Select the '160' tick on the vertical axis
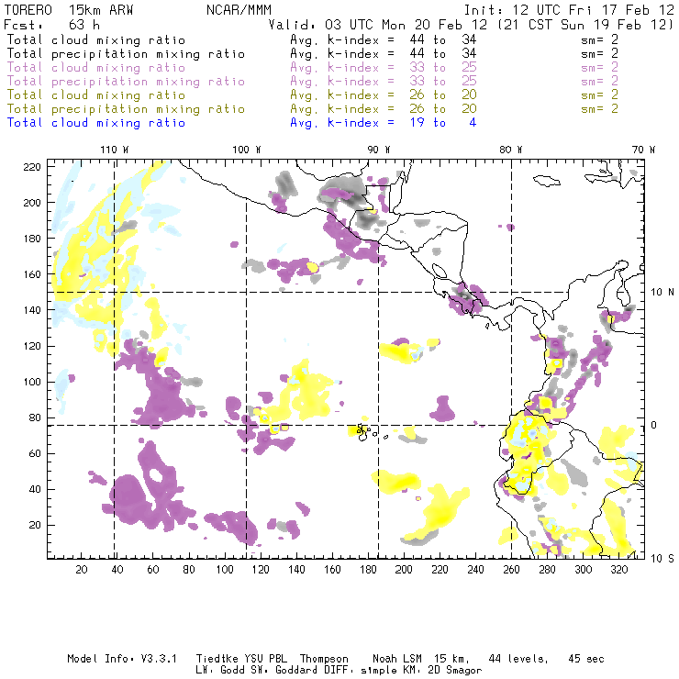The width and height of the screenshot is (679, 679). point(32,274)
